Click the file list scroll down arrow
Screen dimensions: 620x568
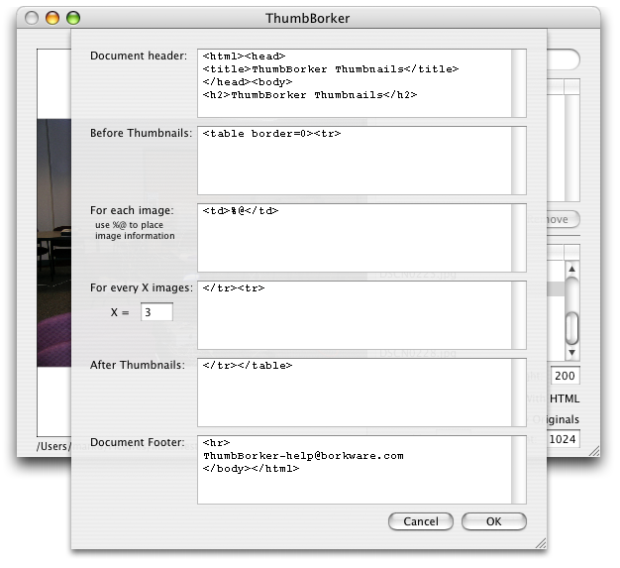coord(571,352)
